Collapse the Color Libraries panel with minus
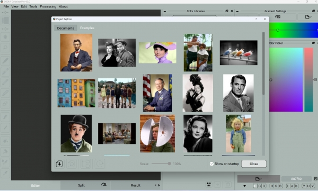 click(165, 11)
